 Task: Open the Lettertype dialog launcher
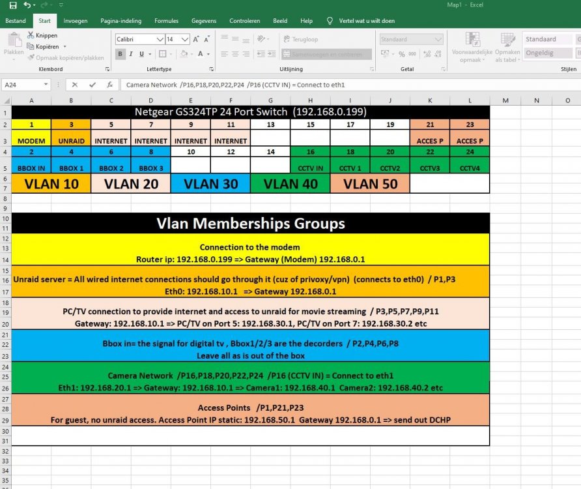[x=212, y=69]
